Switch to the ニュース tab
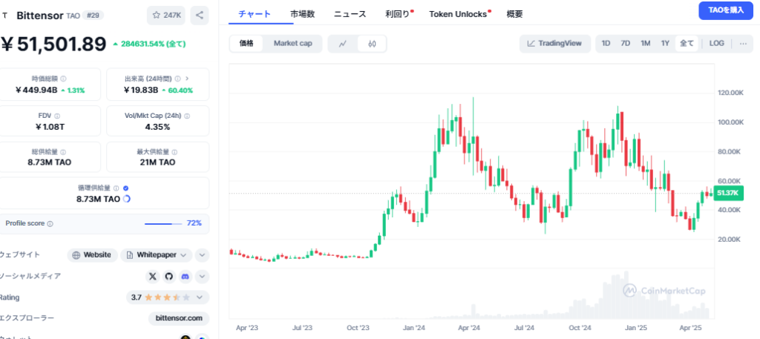 (x=350, y=14)
